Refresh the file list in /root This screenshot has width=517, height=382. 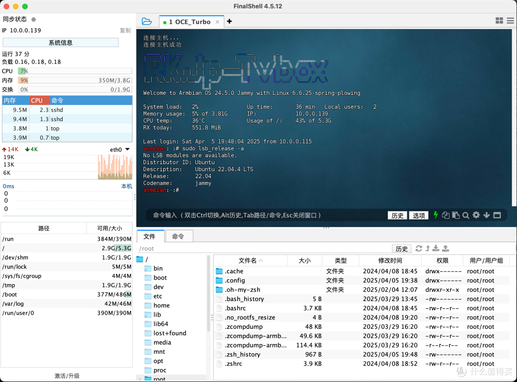(x=419, y=248)
